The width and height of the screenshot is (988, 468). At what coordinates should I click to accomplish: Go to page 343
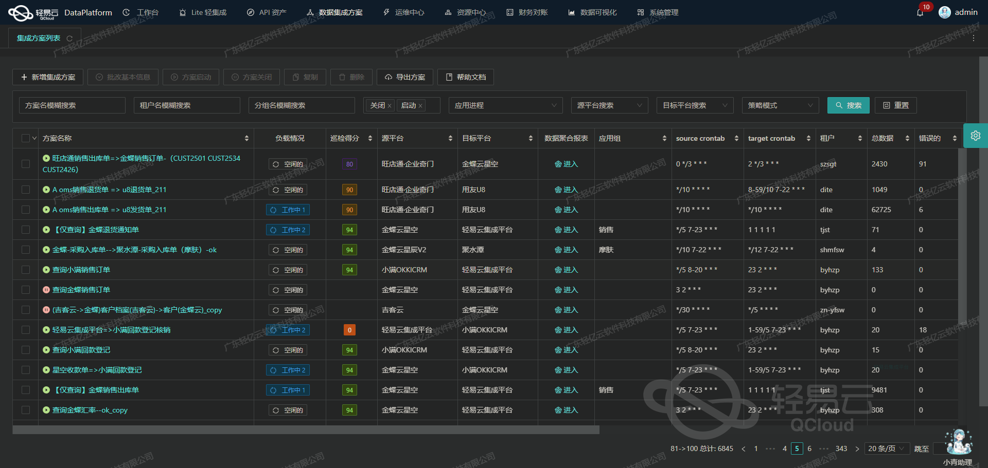pyautogui.click(x=841, y=448)
